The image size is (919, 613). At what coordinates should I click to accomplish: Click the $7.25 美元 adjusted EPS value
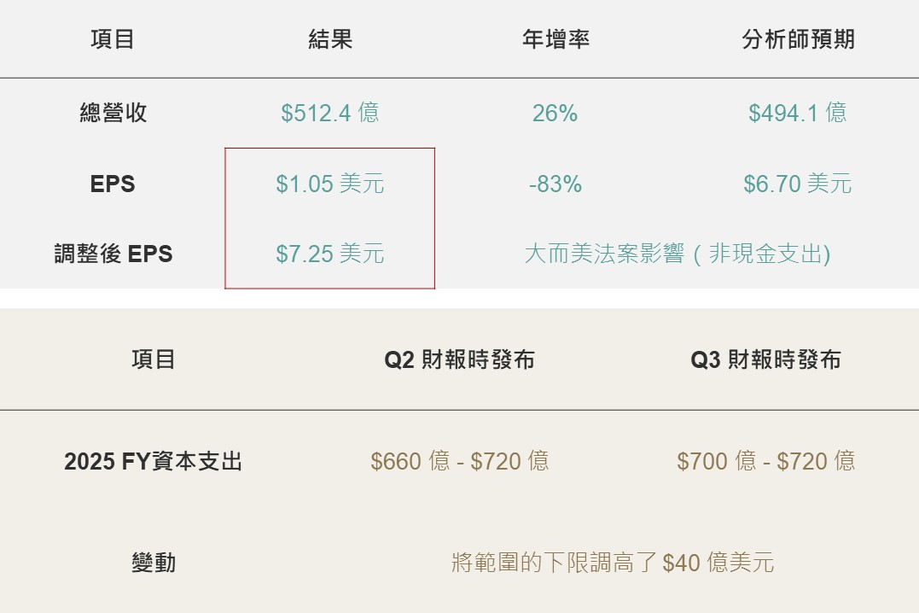[330, 254]
